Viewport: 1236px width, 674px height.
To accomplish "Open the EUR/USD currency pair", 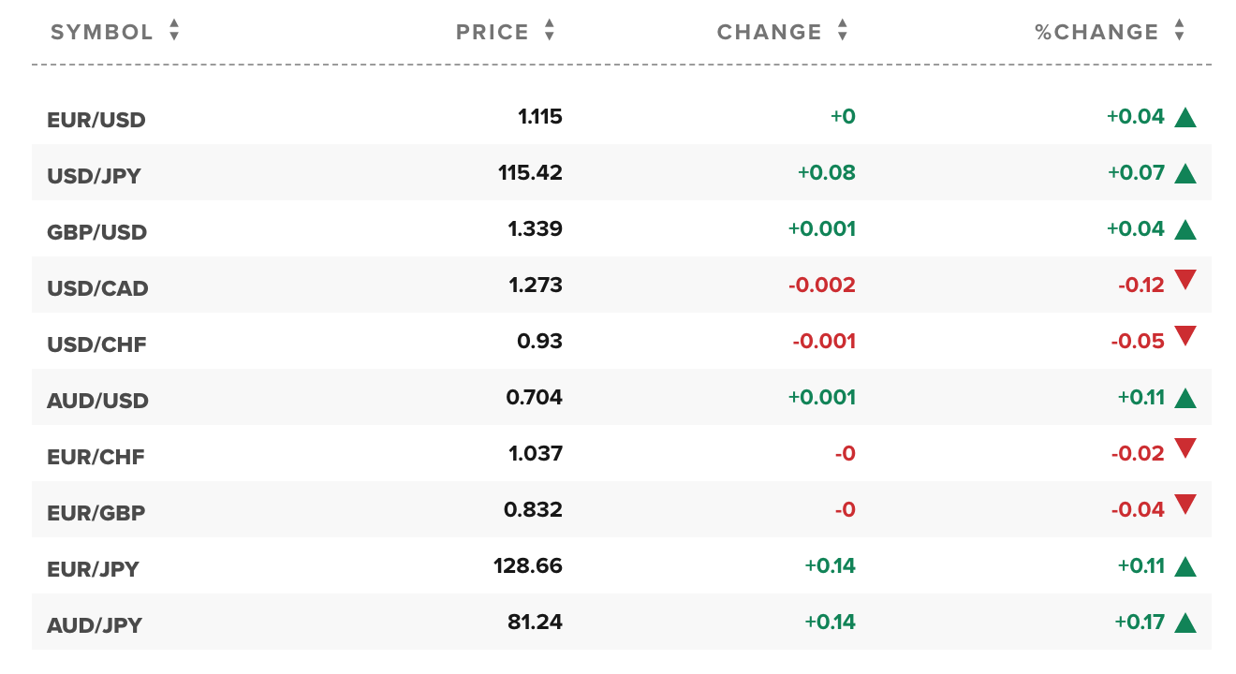I will pos(96,120).
